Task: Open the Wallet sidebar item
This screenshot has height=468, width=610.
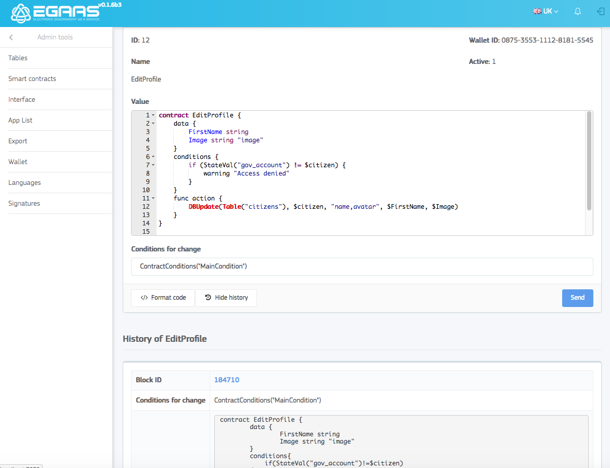Action: [18, 162]
